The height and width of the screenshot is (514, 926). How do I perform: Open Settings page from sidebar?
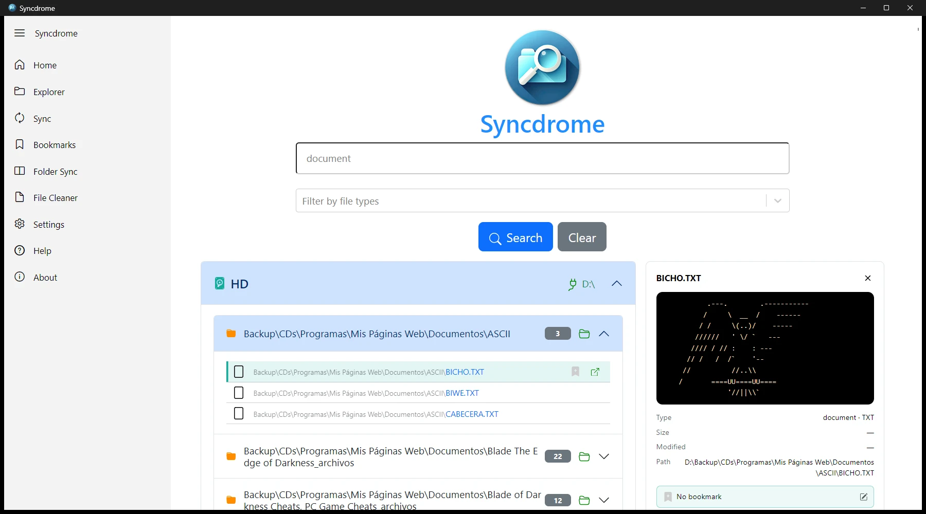49,225
